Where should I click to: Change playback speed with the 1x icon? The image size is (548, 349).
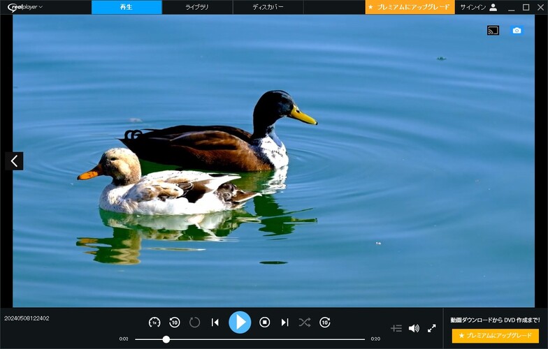point(154,322)
